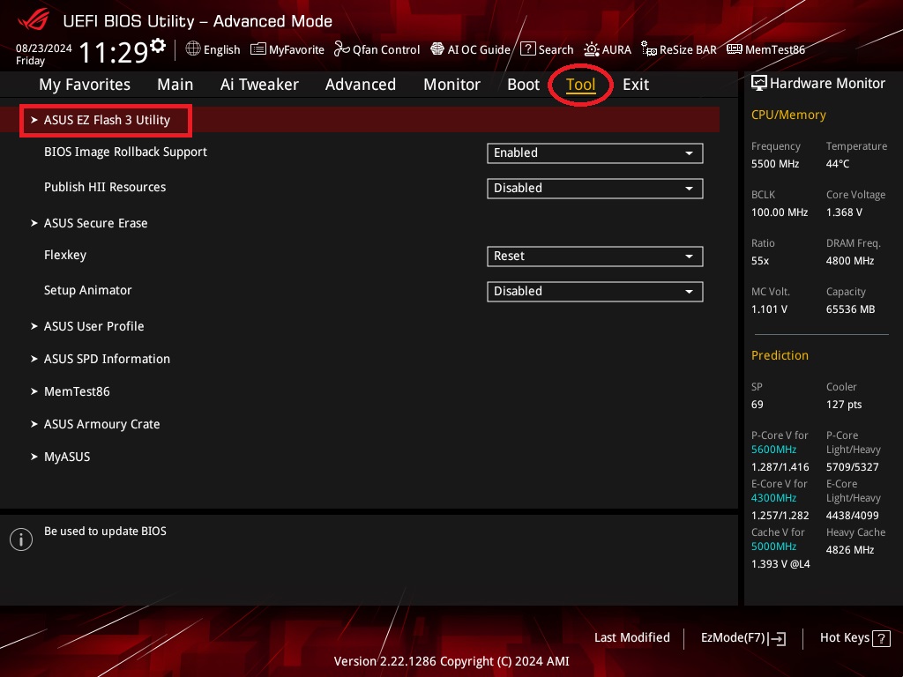This screenshot has width=903, height=677.
Task: Open the Exit tab
Action: point(636,85)
